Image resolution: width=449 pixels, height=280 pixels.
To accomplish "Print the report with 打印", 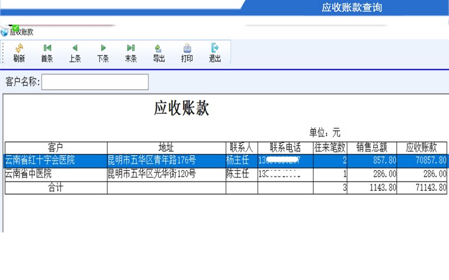I will point(187,53).
